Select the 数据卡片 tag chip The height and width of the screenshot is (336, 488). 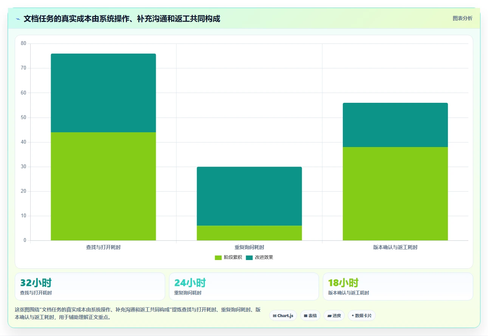[362, 316]
